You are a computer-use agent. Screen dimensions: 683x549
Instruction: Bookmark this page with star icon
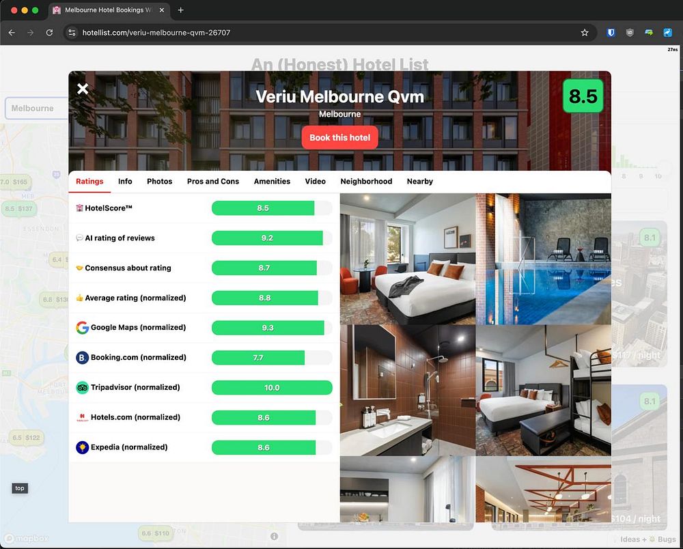(585, 33)
